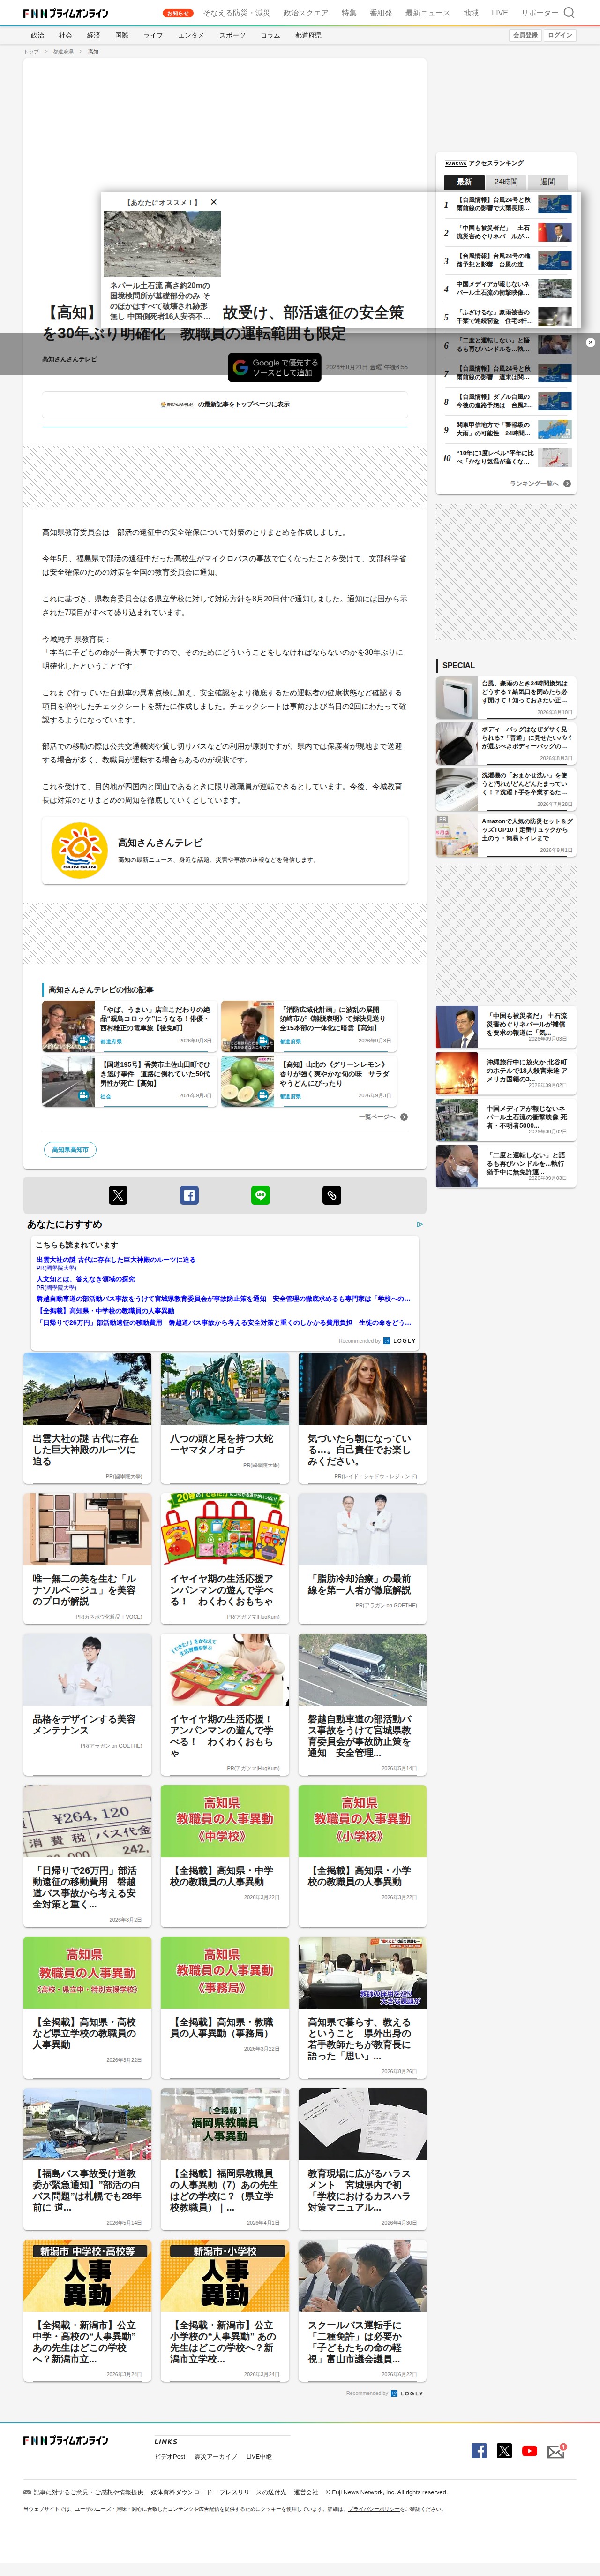Open the footer X icon

504,2450
